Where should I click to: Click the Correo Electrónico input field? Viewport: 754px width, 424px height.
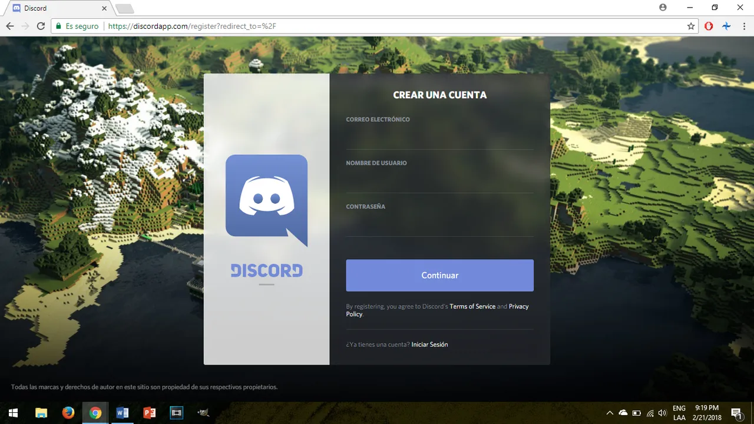[x=439, y=139]
